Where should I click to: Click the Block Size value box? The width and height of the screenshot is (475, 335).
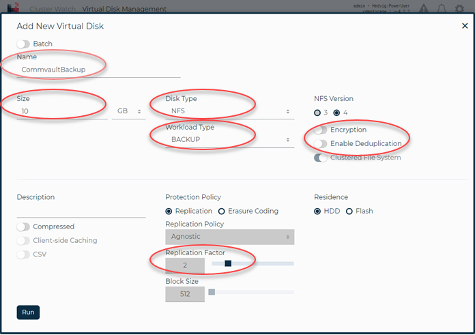click(x=185, y=294)
